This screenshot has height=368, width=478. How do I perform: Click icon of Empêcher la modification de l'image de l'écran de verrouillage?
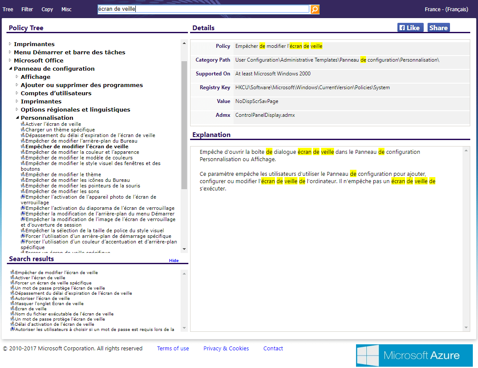23,219
